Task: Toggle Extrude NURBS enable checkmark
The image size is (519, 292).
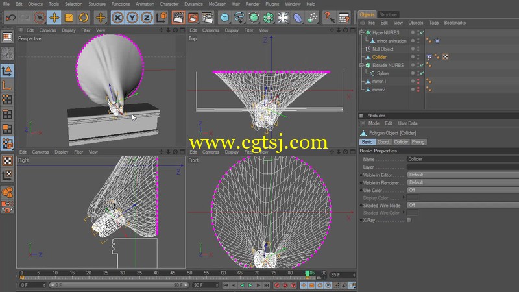Action: pos(422,65)
